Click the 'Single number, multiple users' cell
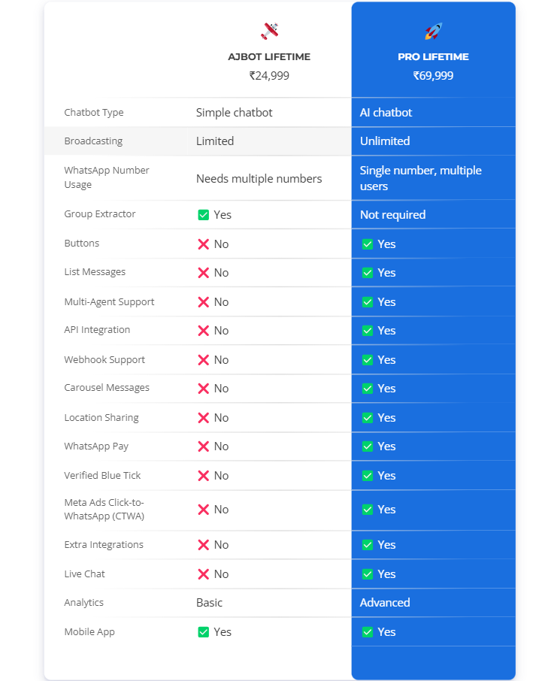This screenshot has height=681, width=557. click(421, 178)
